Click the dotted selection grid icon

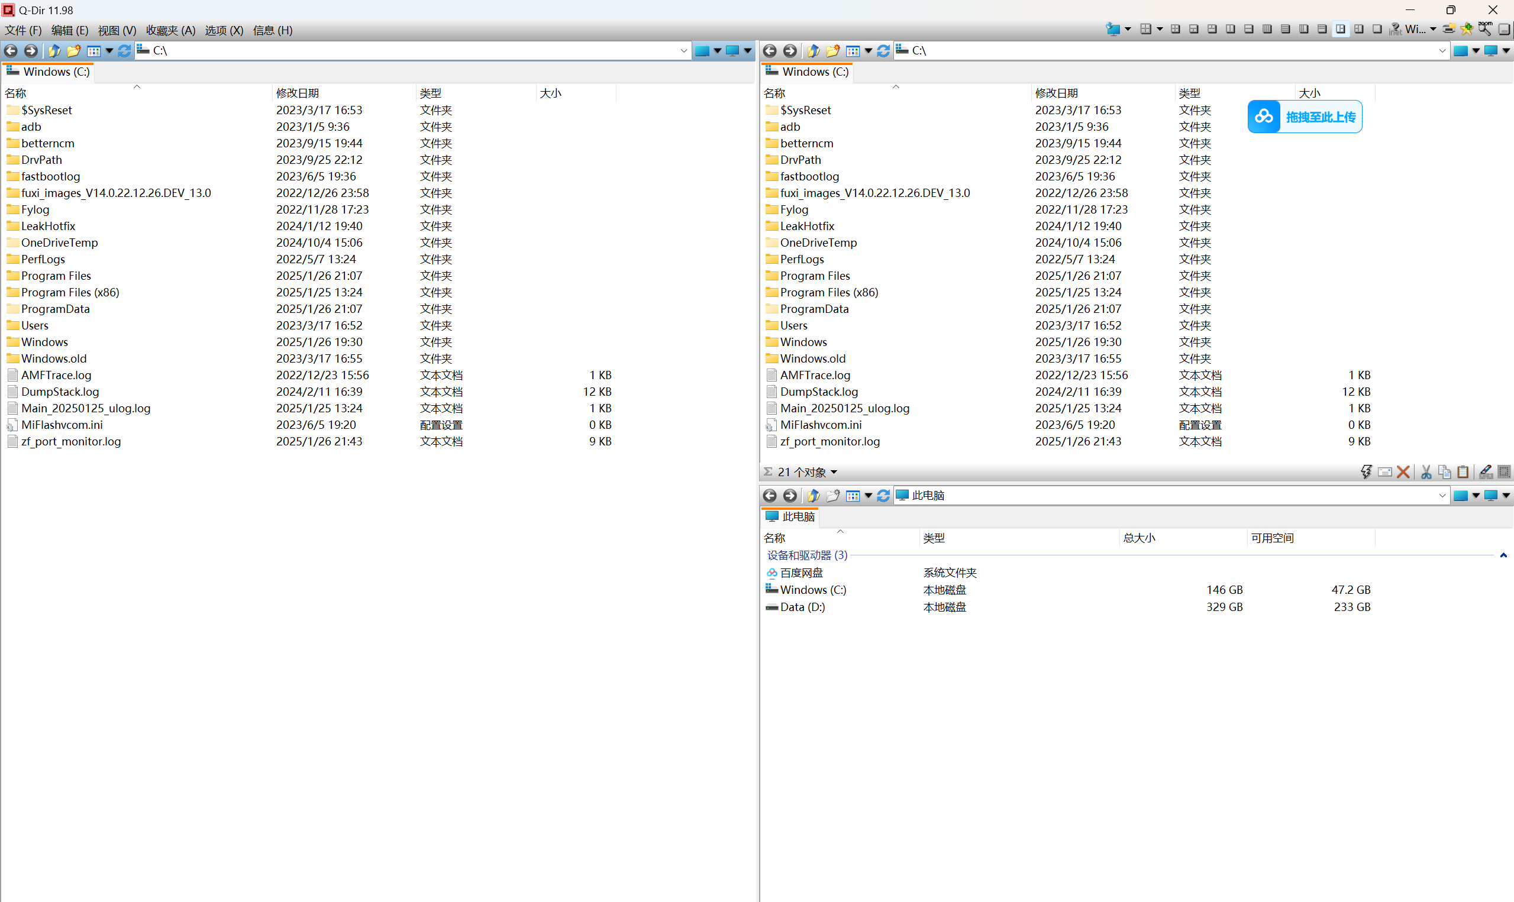1505,471
